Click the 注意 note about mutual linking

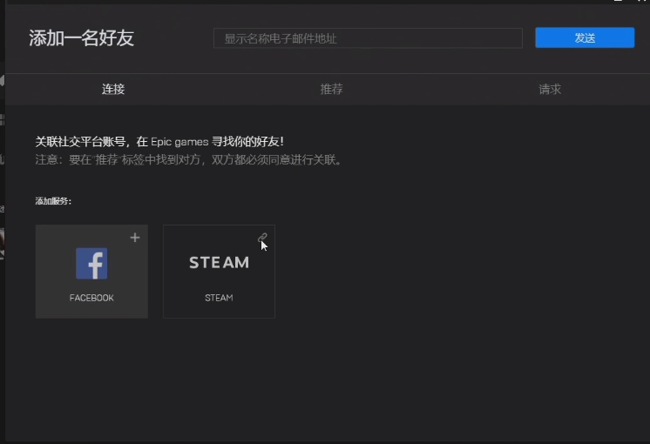tap(189, 160)
